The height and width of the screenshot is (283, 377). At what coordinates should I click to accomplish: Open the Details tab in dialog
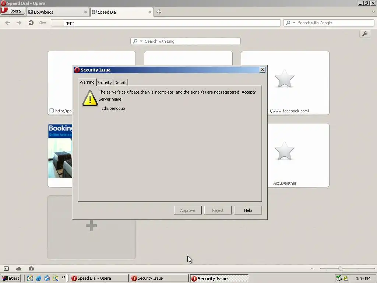click(x=120, y=83)
